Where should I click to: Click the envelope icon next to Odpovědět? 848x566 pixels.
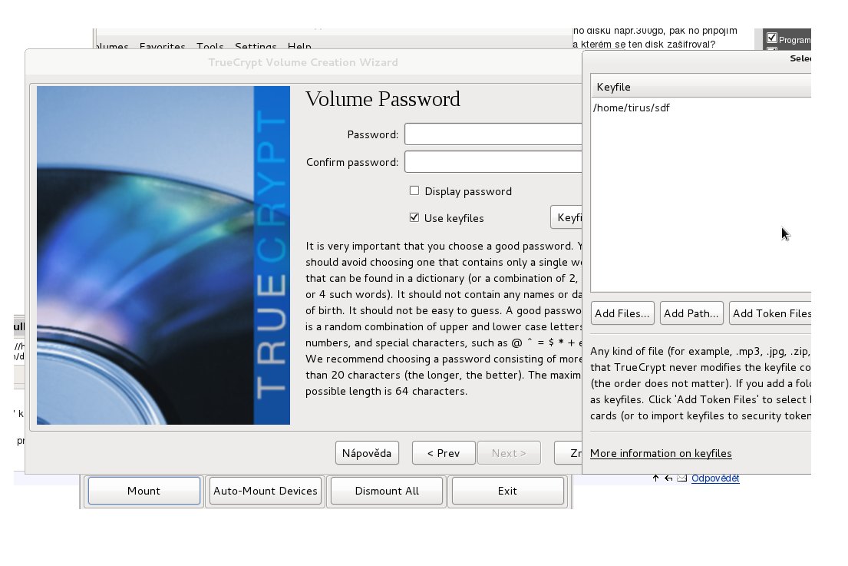[682, 478]
